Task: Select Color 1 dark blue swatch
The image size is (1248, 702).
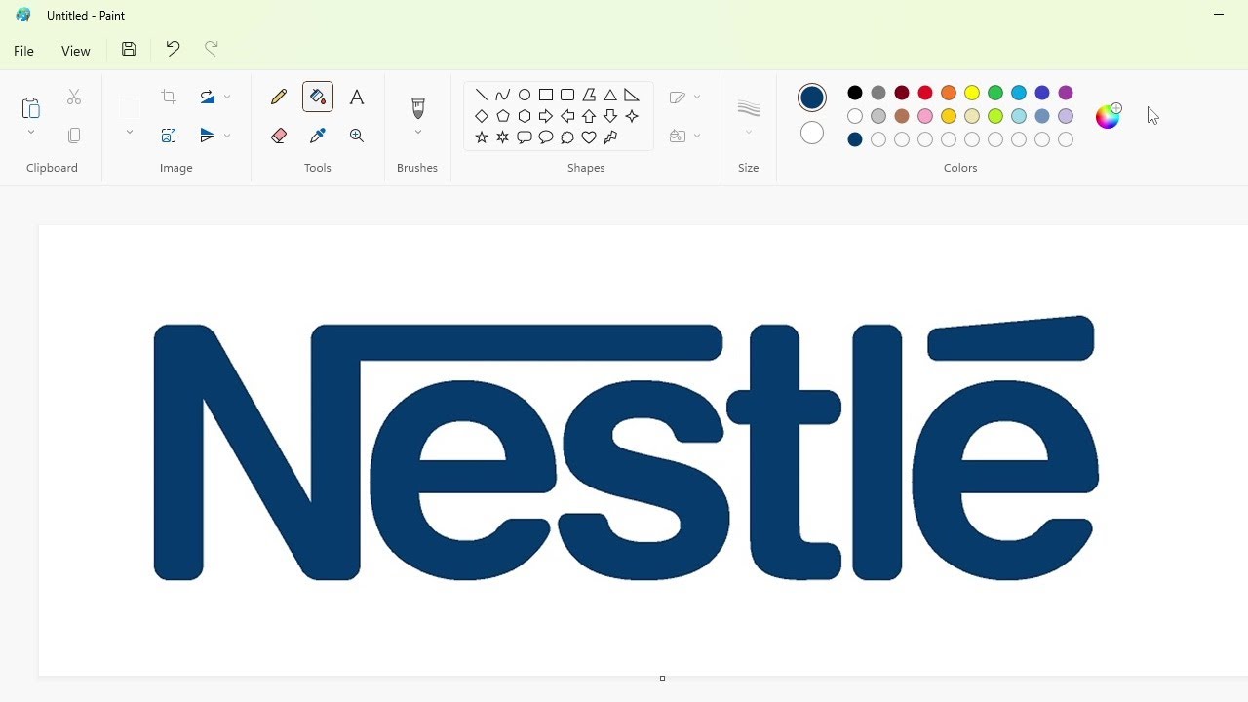Action: point(812,97)
